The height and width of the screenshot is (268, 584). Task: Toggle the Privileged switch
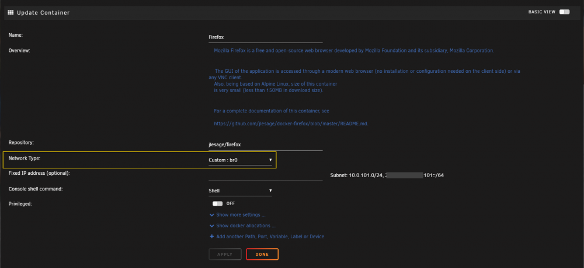pos(217,203)
